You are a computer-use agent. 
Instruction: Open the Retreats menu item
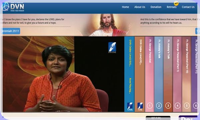point(172,7)
